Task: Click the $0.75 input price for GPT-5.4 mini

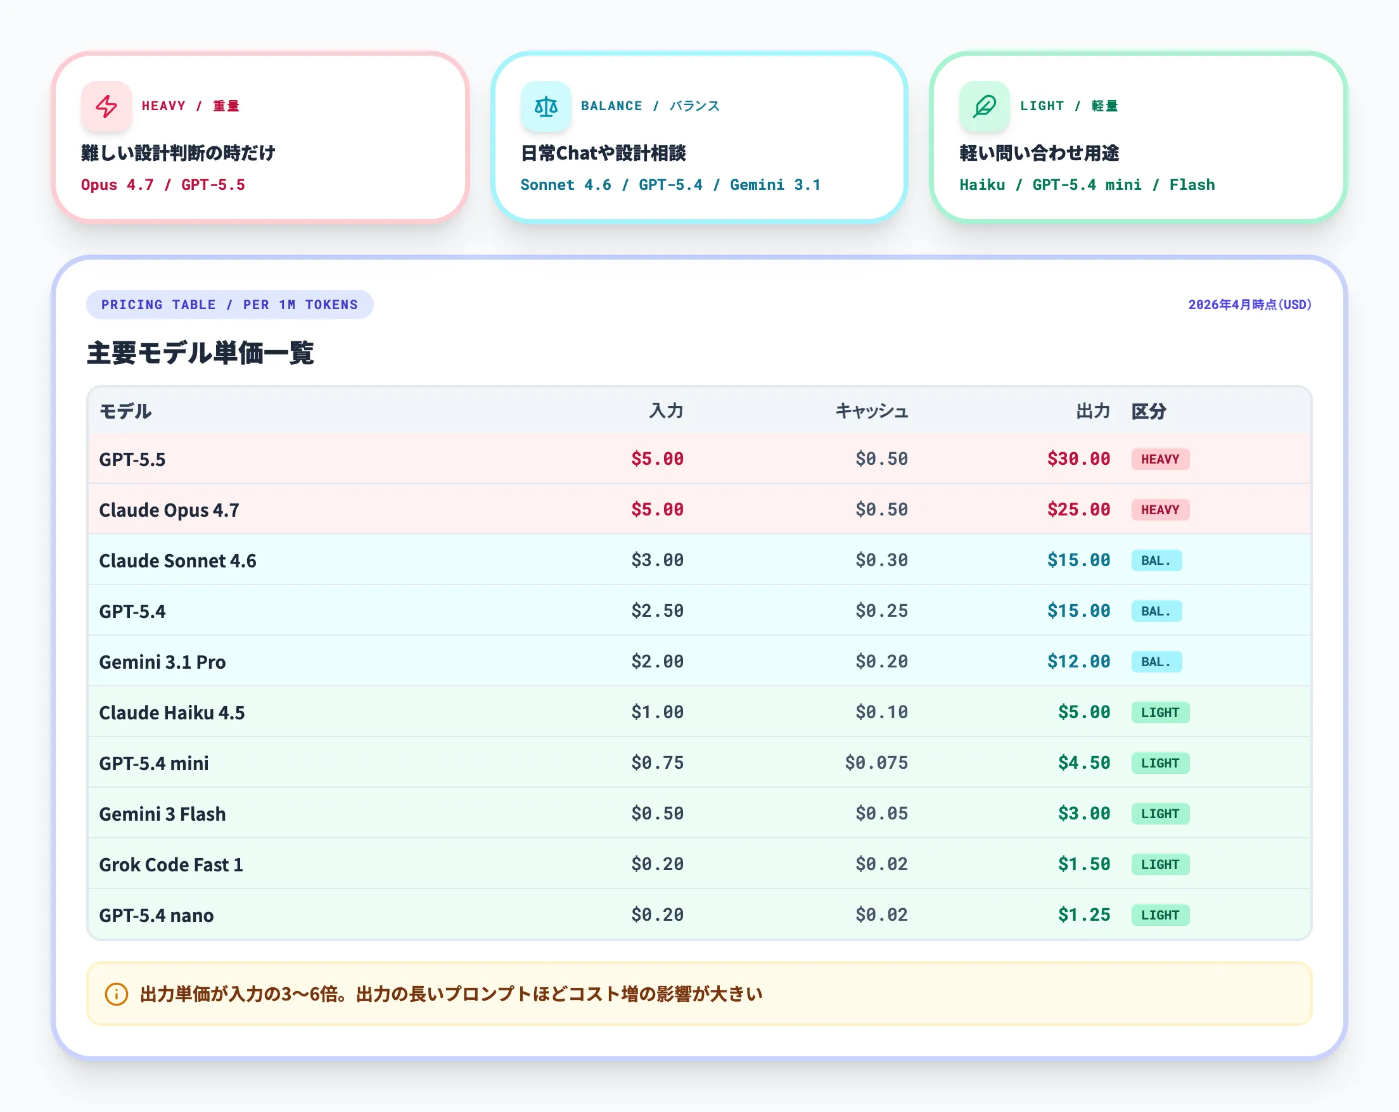Action: [x=657, y=762]
